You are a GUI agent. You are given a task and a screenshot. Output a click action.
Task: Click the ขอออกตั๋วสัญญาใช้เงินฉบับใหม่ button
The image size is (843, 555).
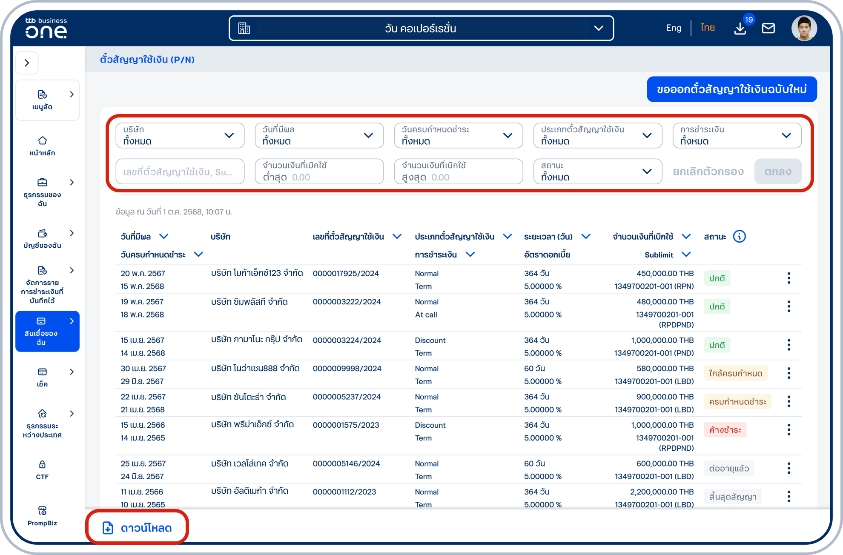[x=731, y=89]
